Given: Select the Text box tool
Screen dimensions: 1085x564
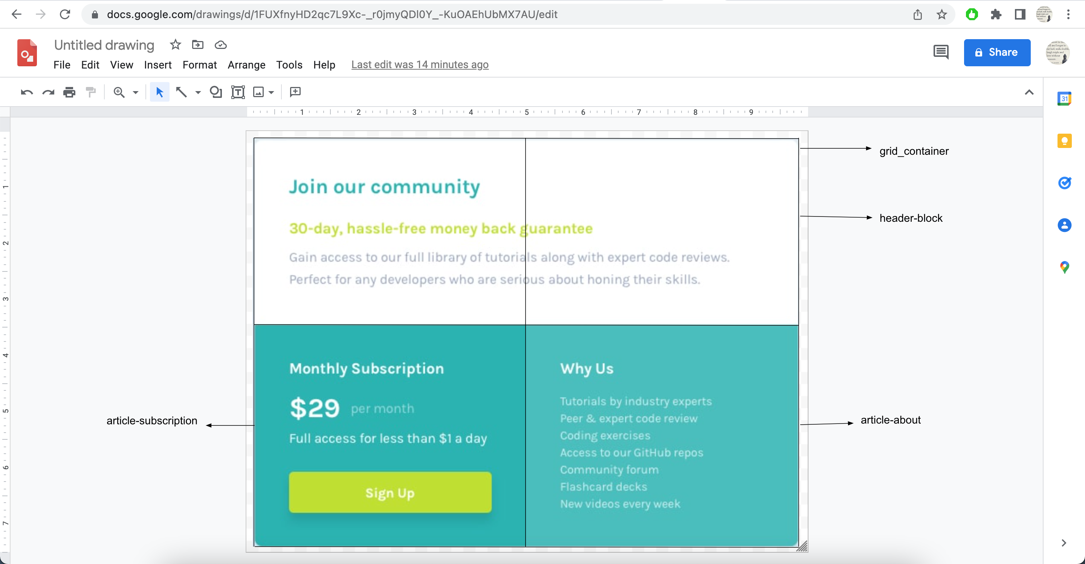Looking at the screenshot, I should 238,92.
